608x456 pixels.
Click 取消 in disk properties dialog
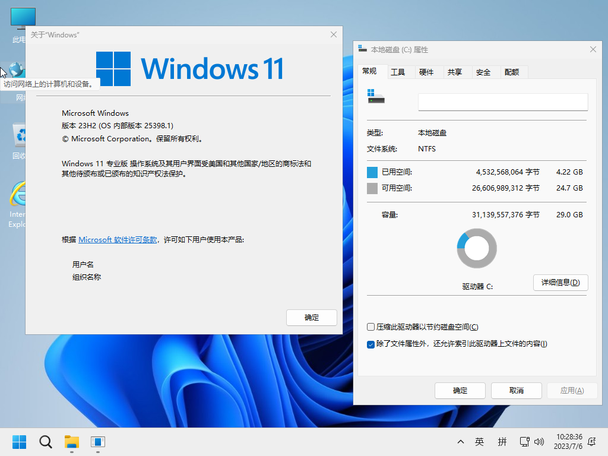tap(517, 391)
